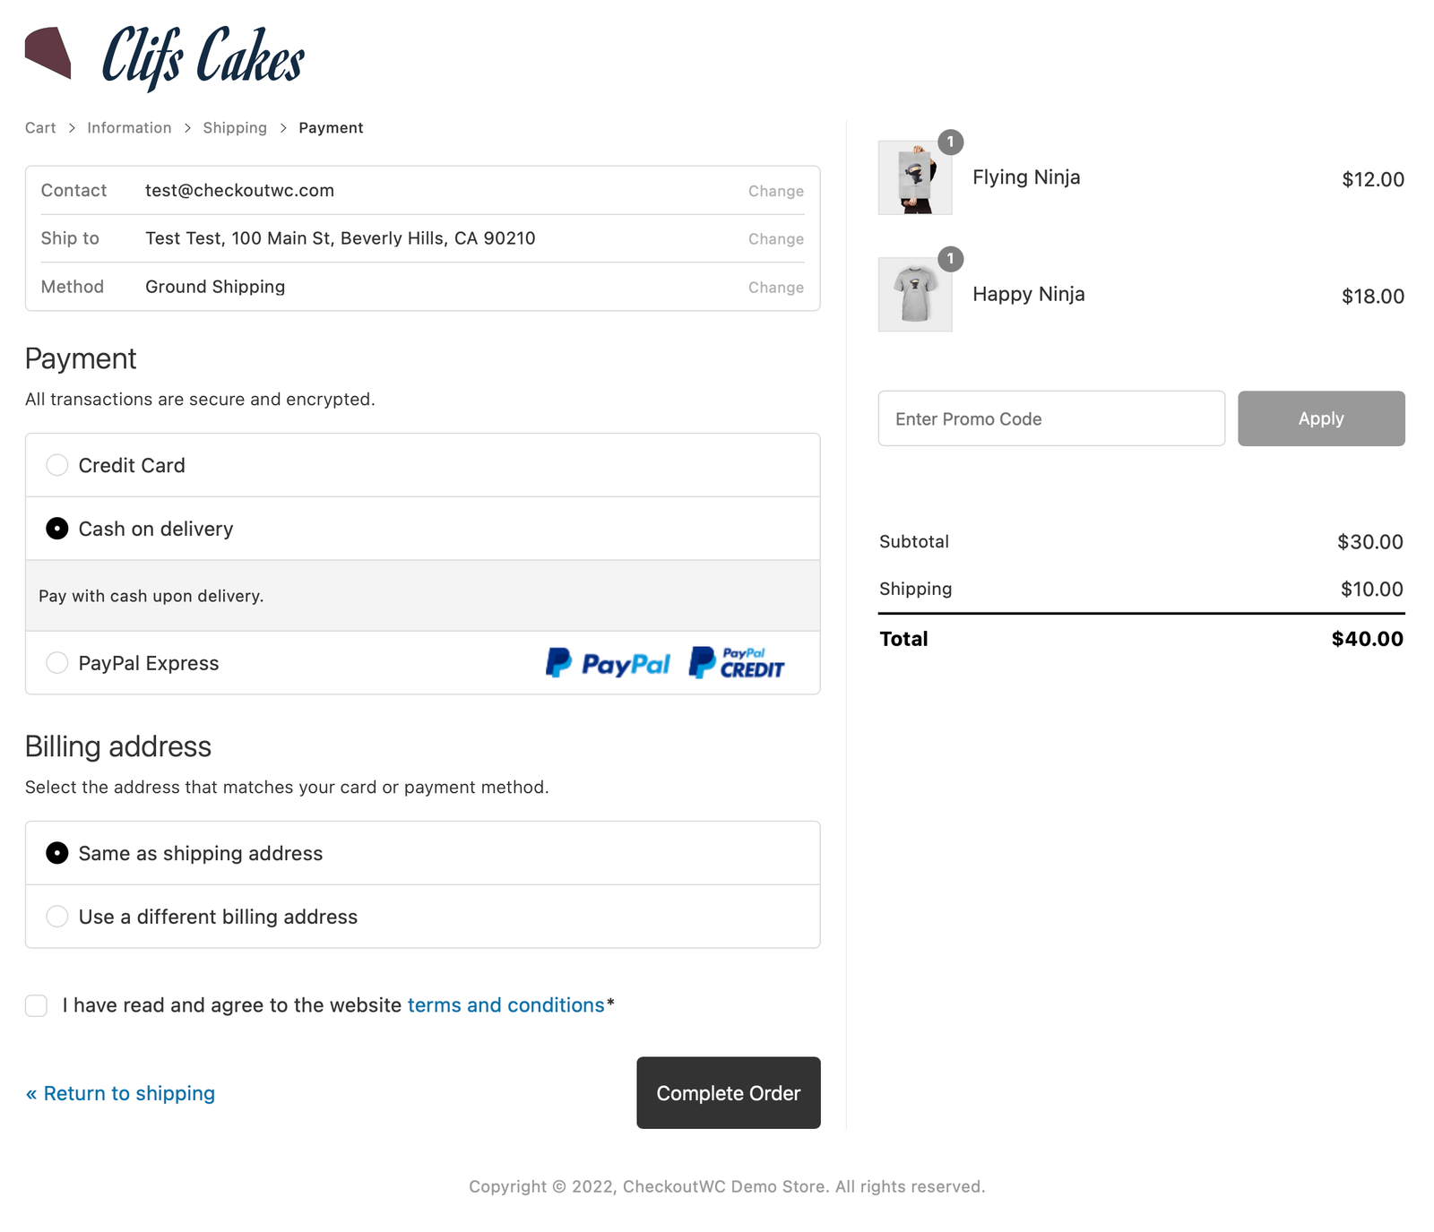Select Cash on delivery radio button
Screen dimensions: 1434x1232
pos(57,529)
